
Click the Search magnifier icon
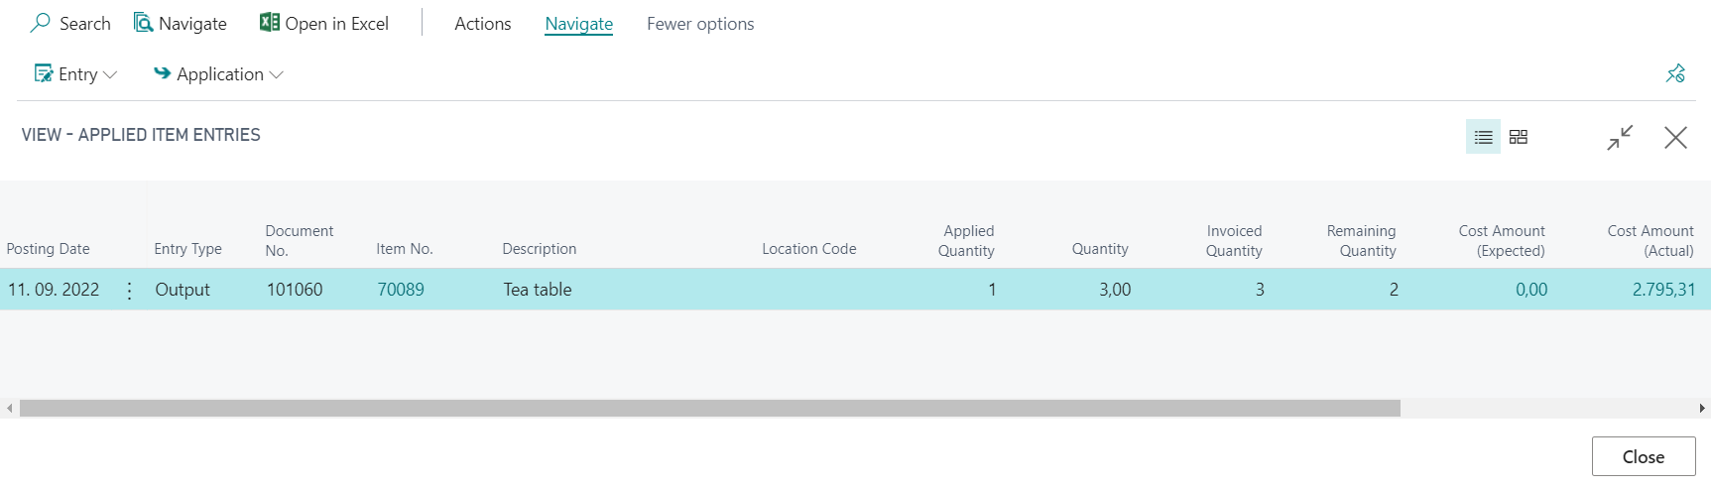[41, 23]
